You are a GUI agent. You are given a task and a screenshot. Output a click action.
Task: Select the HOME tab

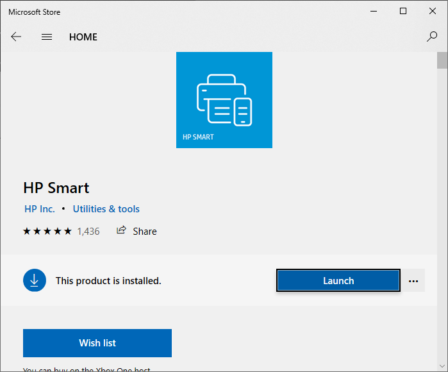[x=83, y=37]
